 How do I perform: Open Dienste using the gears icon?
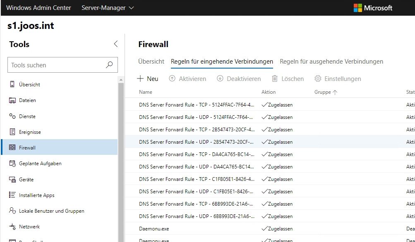tap(13, 116)
